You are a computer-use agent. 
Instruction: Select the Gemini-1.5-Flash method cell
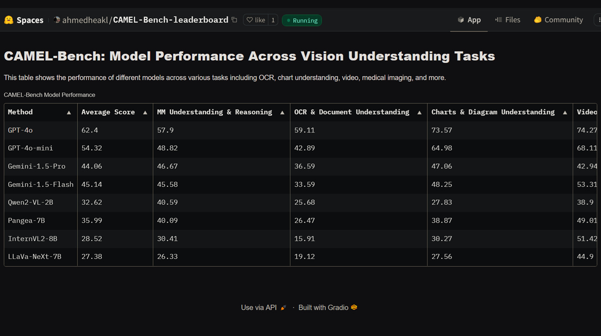pyautogui.click(x=41, y=185)
